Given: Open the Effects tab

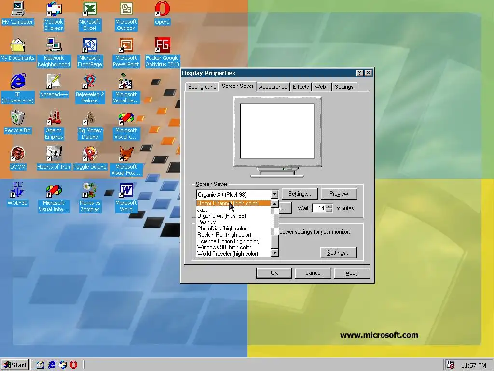Looking at the screenshot, I should (301, 87).
